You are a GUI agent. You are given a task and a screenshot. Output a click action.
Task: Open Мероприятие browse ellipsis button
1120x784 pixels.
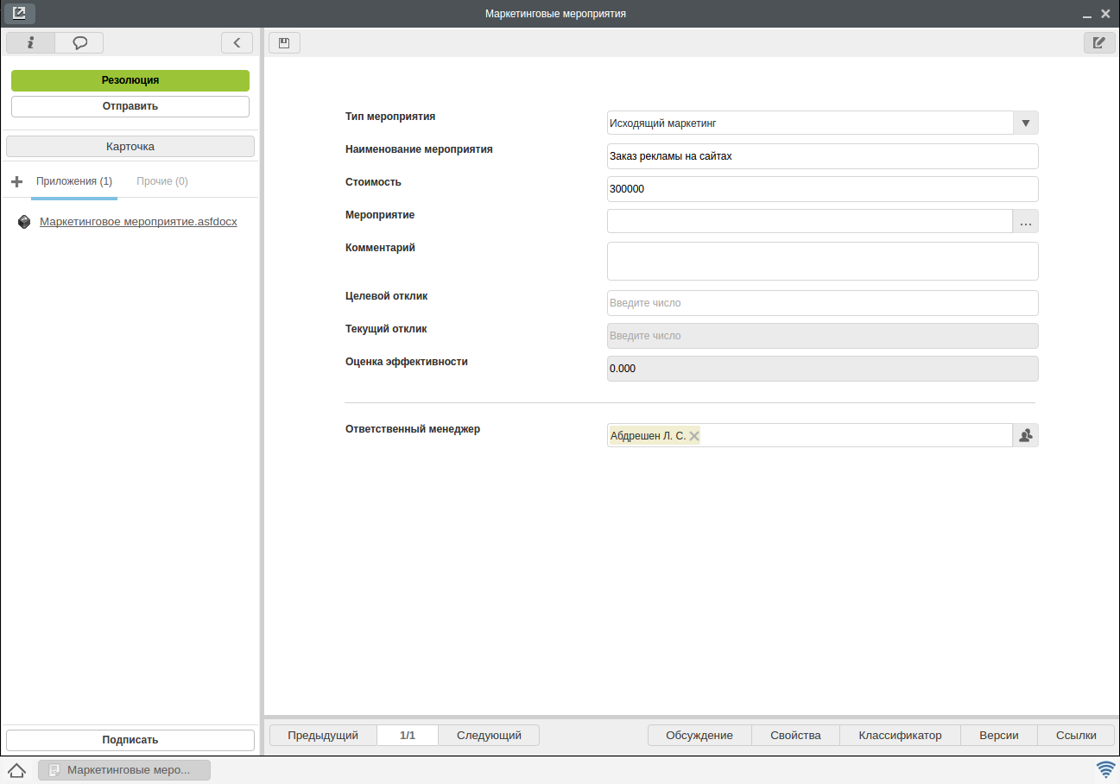tap(1026, 221)
